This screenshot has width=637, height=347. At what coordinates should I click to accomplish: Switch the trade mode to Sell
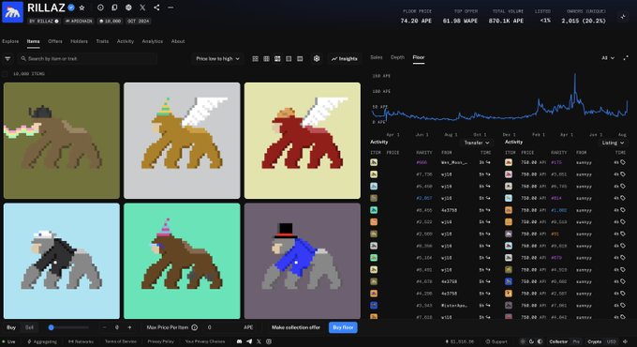pyautogui.click(x=29, y=327)
